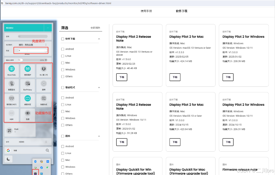Download Display Pilot 2 Release Note v1.5.6.0

point(122,77)
